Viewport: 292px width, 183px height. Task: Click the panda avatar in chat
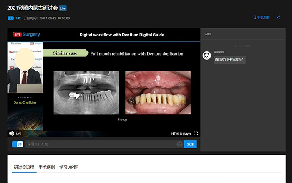(x=207, y=56)
